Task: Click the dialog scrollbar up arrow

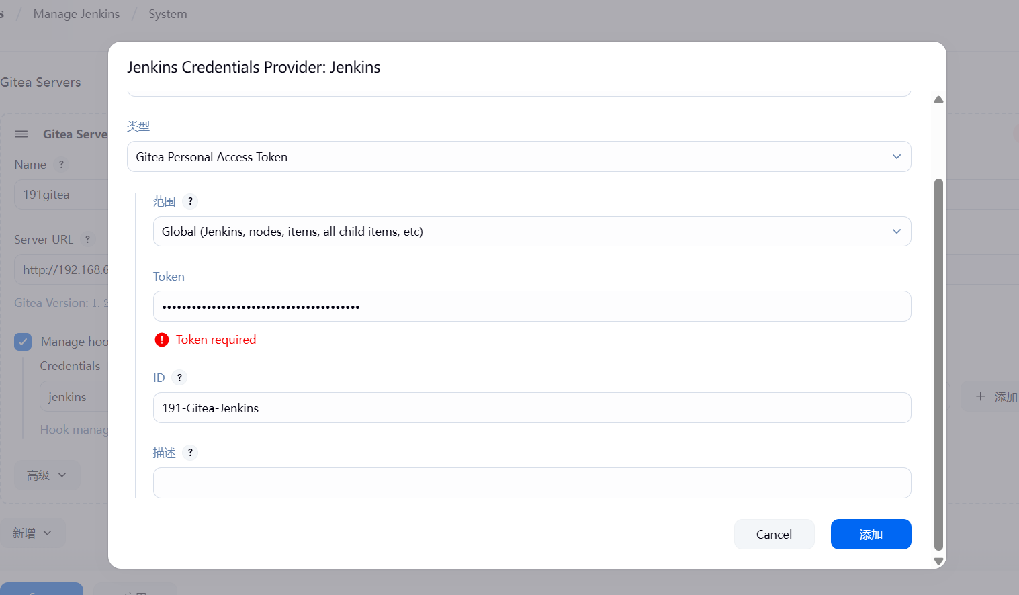Action: (938, 99)
